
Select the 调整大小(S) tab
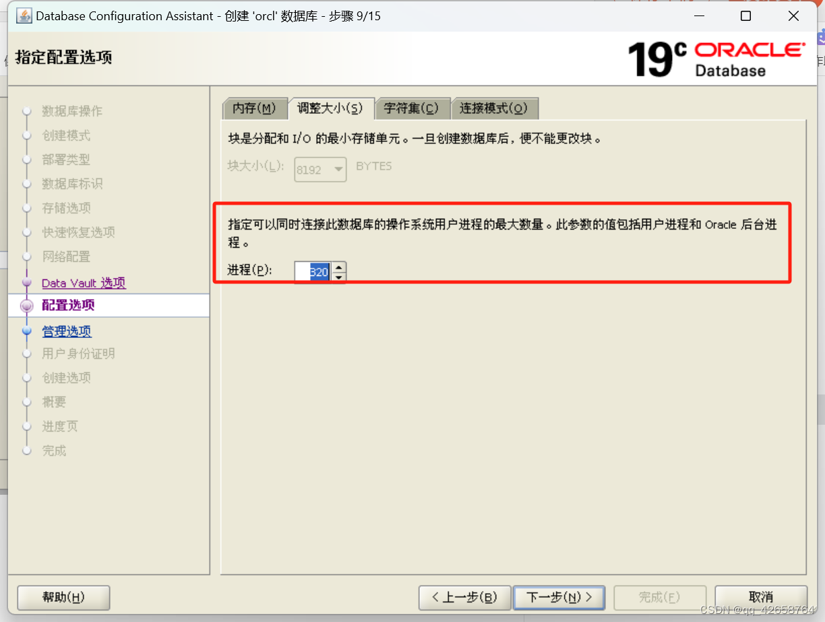[x=330, y=108]
